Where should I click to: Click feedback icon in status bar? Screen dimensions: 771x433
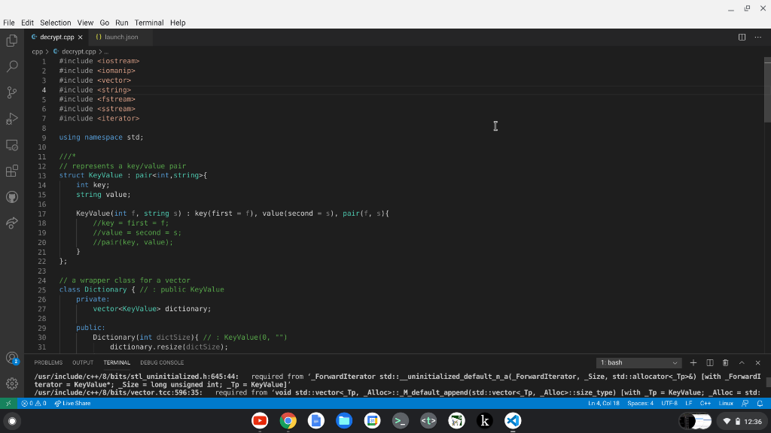click(x=745, y=404)
